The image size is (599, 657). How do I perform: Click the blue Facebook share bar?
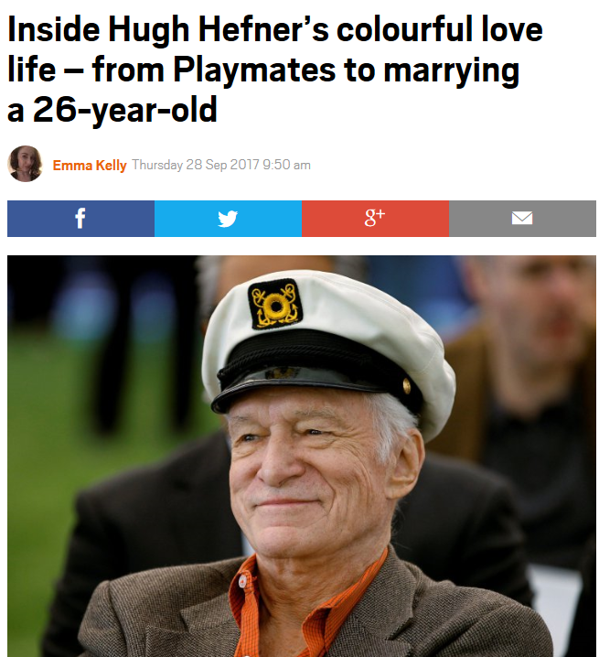(80, 219)
